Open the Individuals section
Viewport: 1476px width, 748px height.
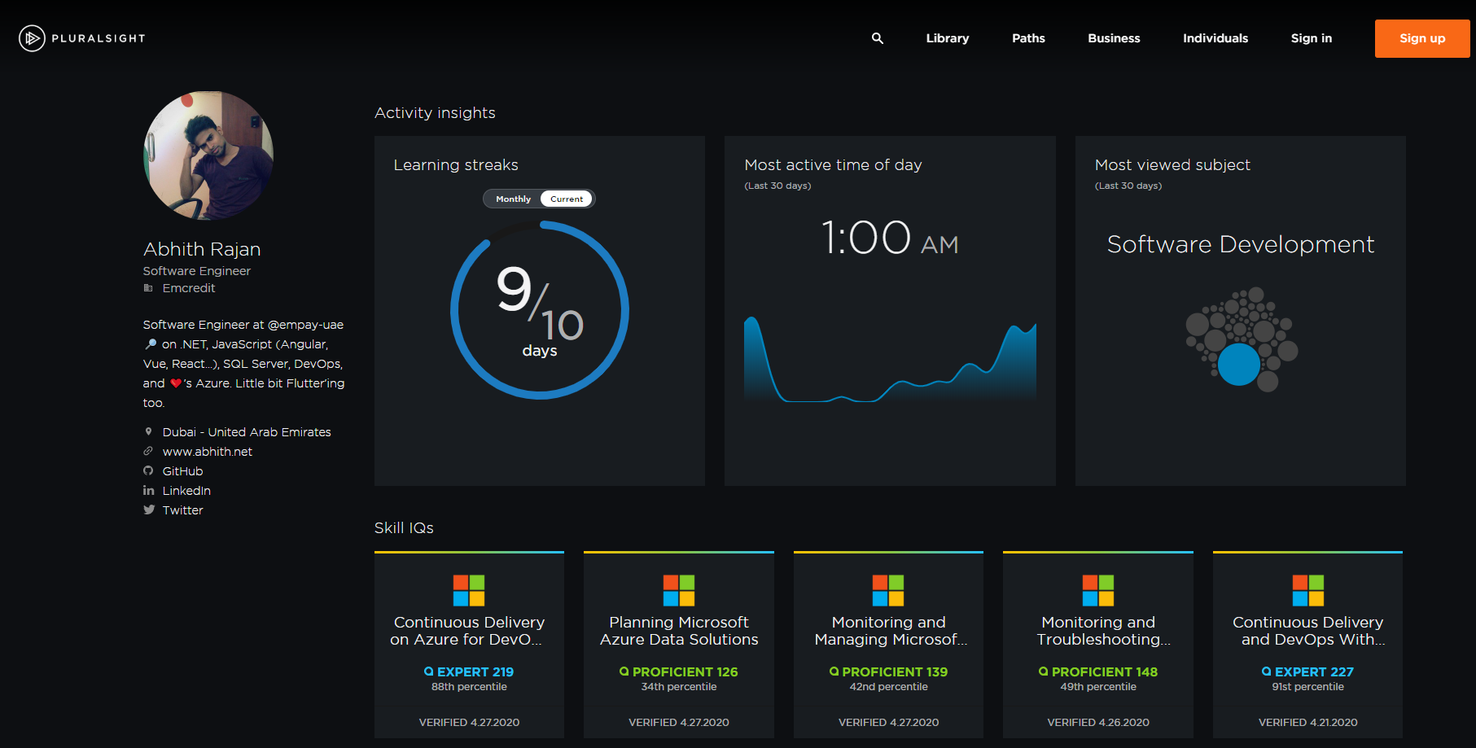coord(1215,38)
